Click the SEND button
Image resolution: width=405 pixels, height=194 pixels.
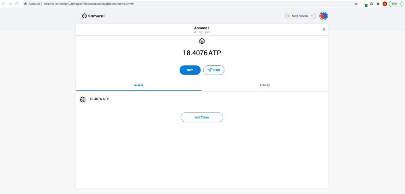pos(214,70)
